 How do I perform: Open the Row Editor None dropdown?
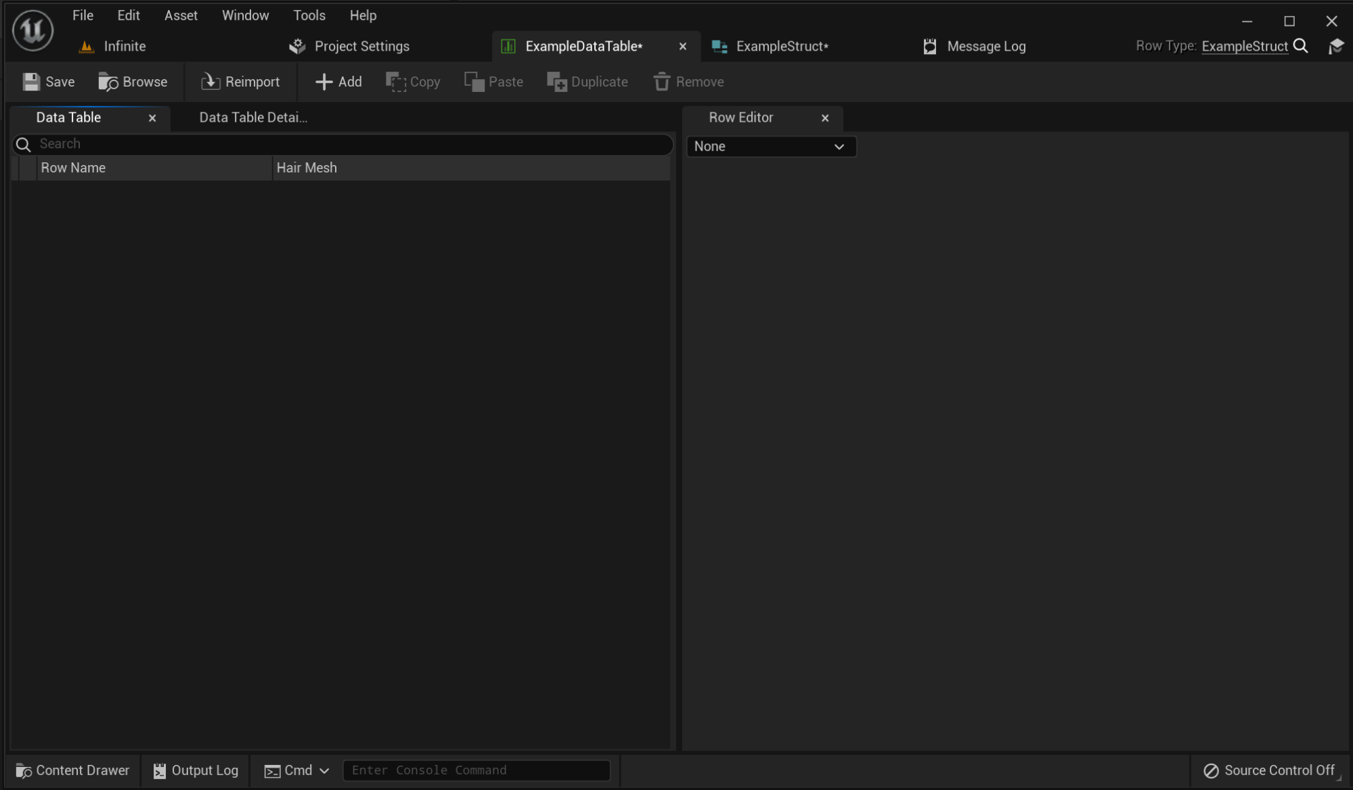click(x=771, y=146)
